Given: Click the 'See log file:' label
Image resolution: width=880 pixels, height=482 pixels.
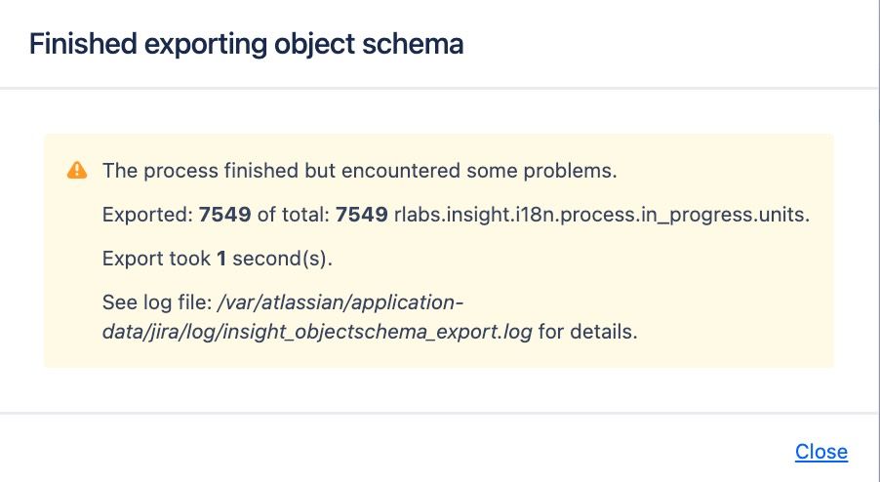Looking at the screenshot, I should 156,303.
